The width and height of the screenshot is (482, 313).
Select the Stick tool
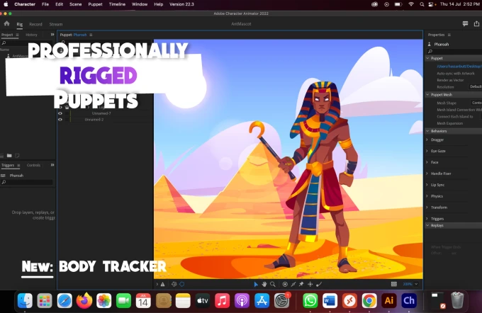point(293,285)
